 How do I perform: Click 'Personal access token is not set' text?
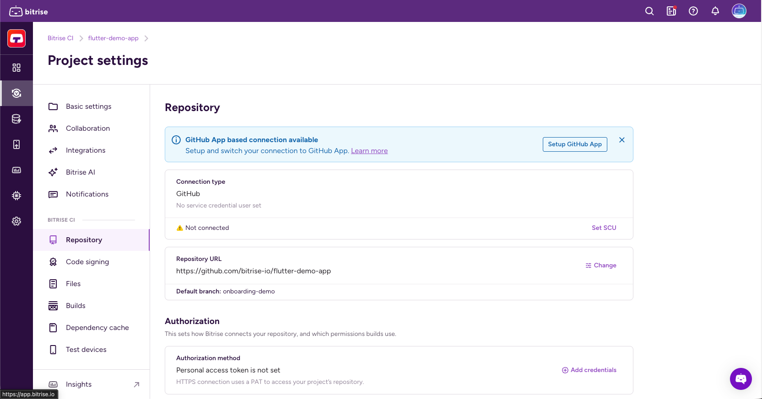point(228,370)
